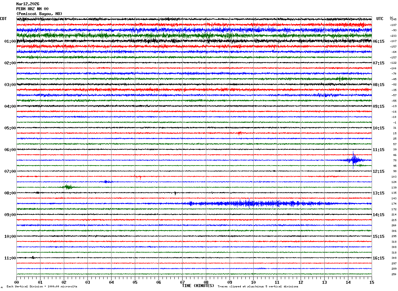Click the UTC timezone label
This screenshot has height=291, width=398.
click(380, 19)
